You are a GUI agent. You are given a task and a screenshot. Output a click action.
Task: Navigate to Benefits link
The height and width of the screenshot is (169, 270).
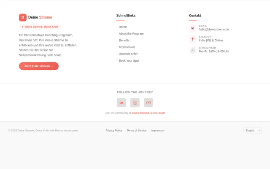[124, 41]
